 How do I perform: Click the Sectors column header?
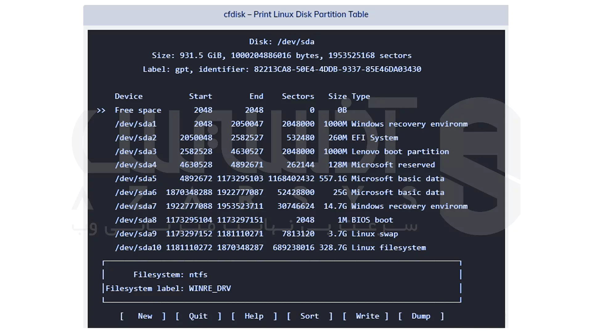coord(298,97)
